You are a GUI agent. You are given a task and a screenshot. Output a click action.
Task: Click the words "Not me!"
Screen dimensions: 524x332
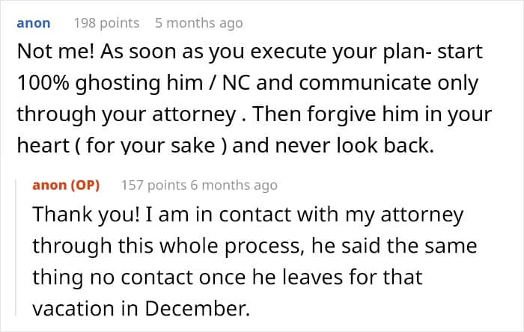pos(48,54)
